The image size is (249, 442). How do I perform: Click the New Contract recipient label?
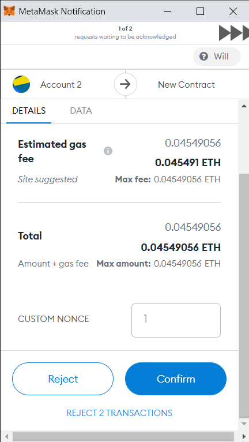click(186, 85)
